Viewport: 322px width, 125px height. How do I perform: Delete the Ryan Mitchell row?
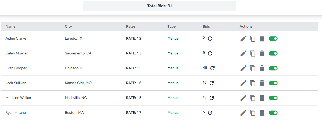pyautogui.click(x=262, y=113)
